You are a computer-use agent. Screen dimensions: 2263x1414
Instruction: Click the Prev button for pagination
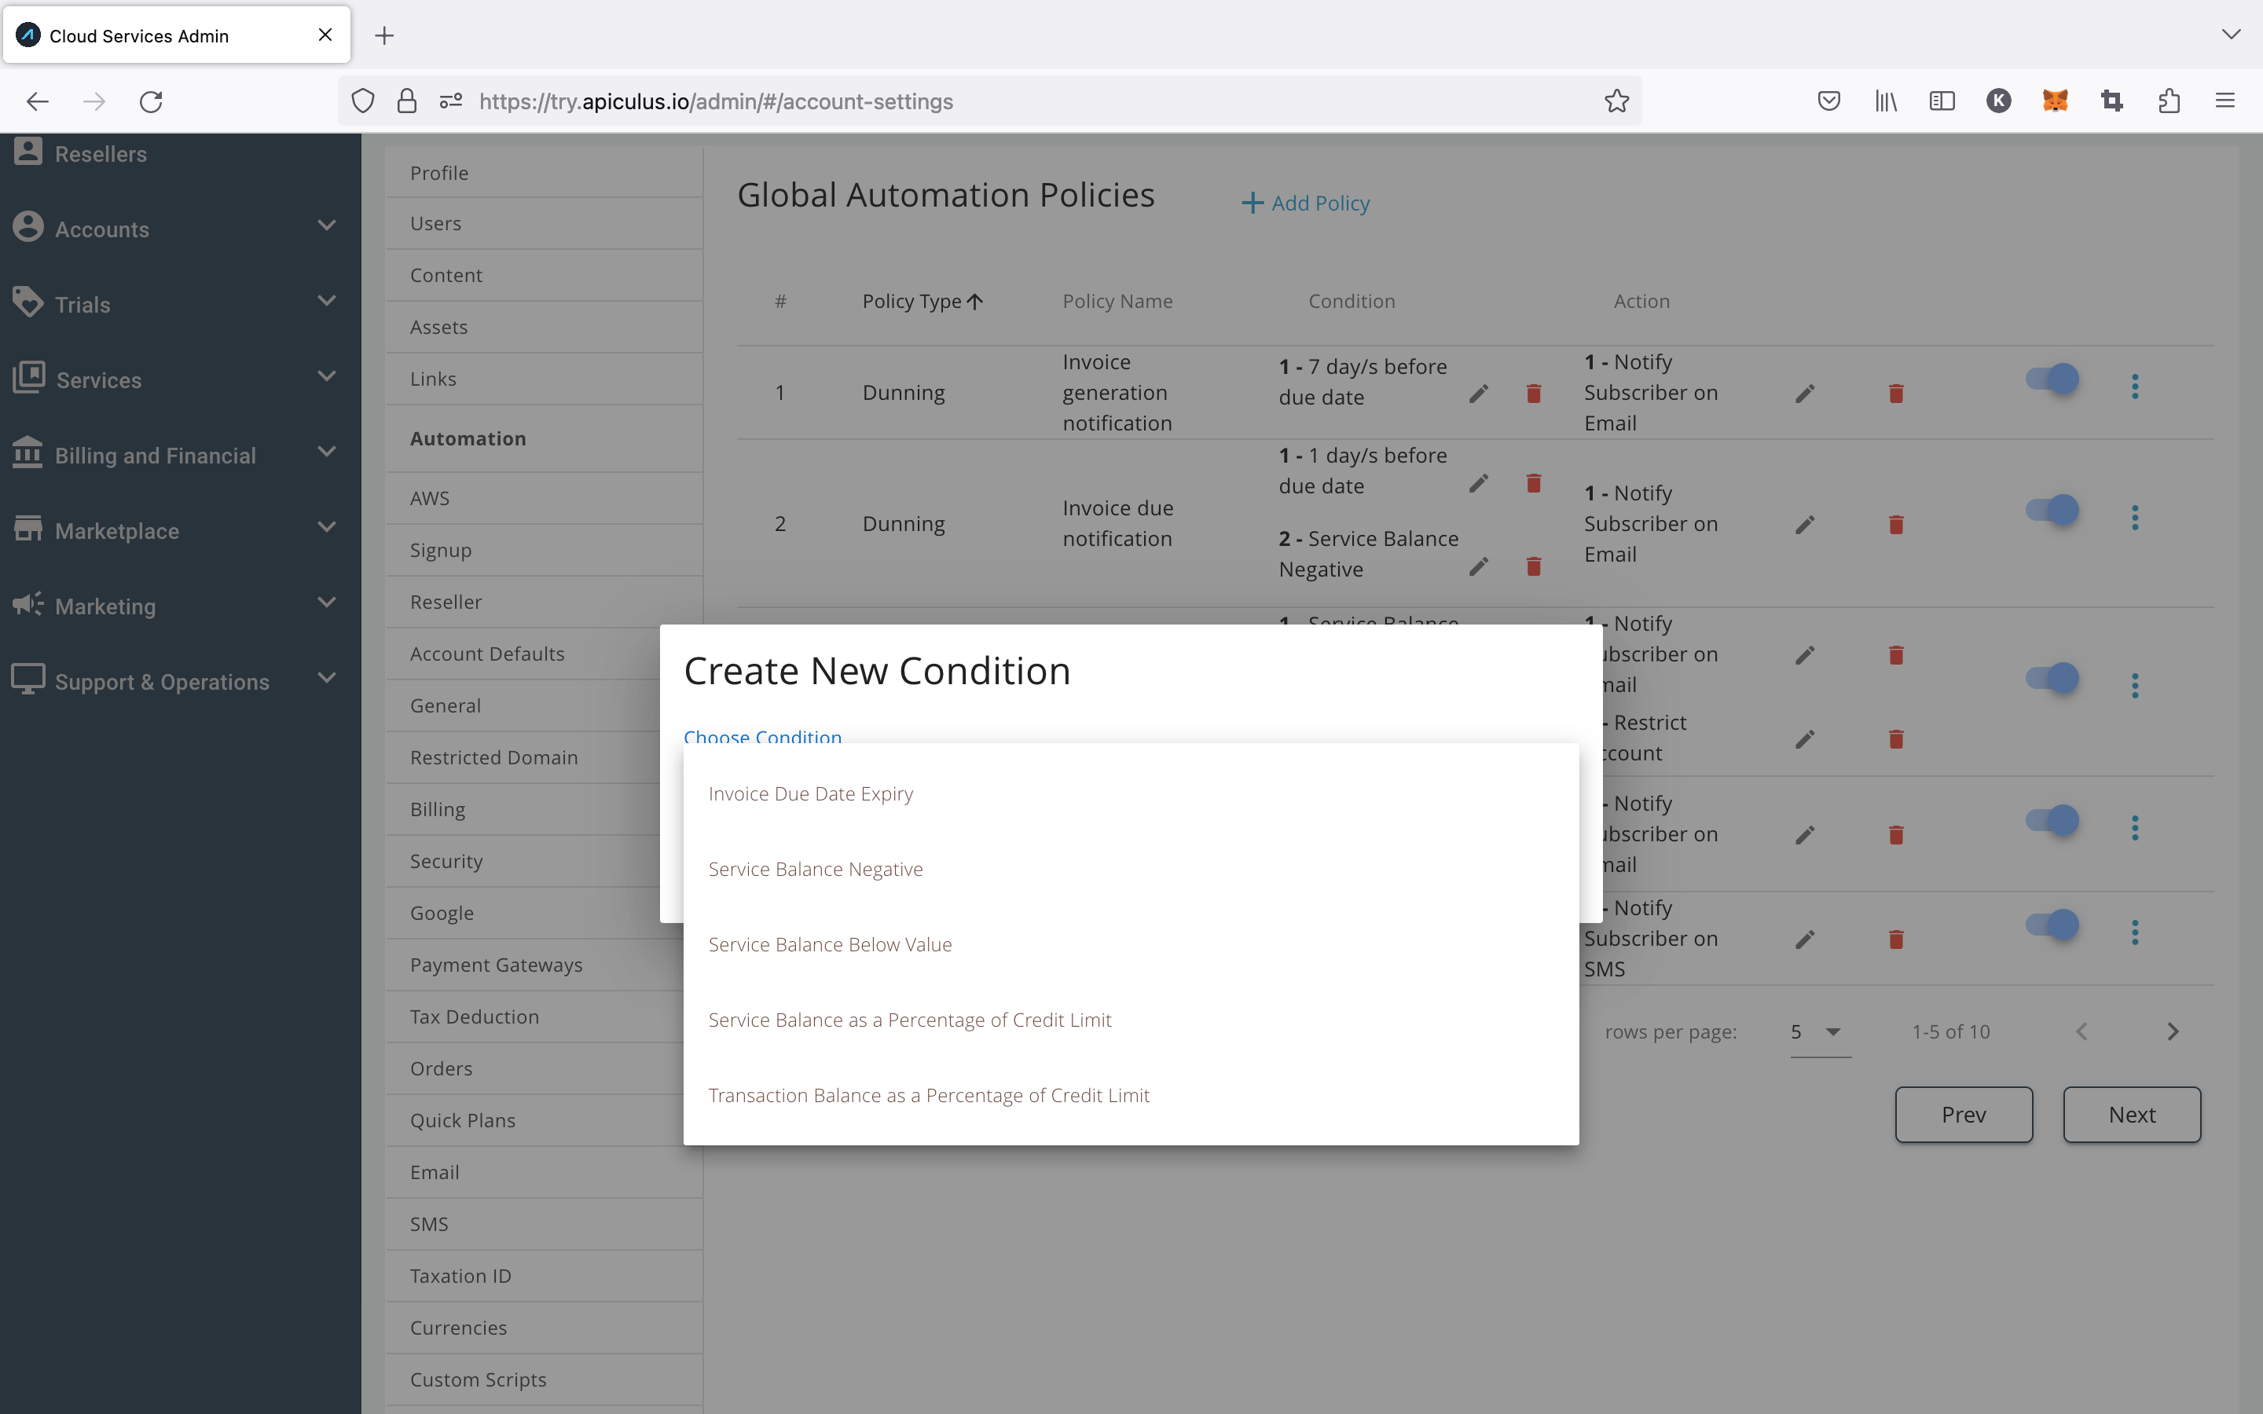(x=1963, y=1114)
